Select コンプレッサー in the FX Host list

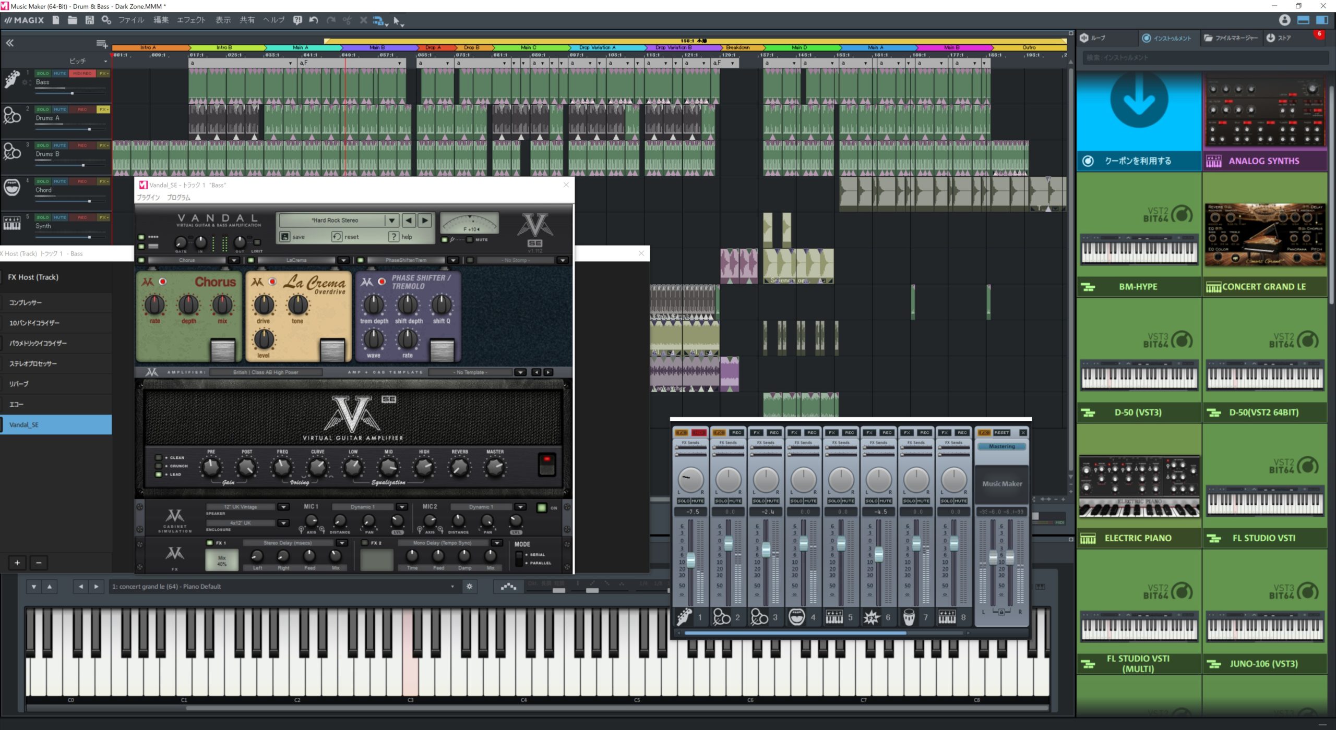[x=56, y=302]
